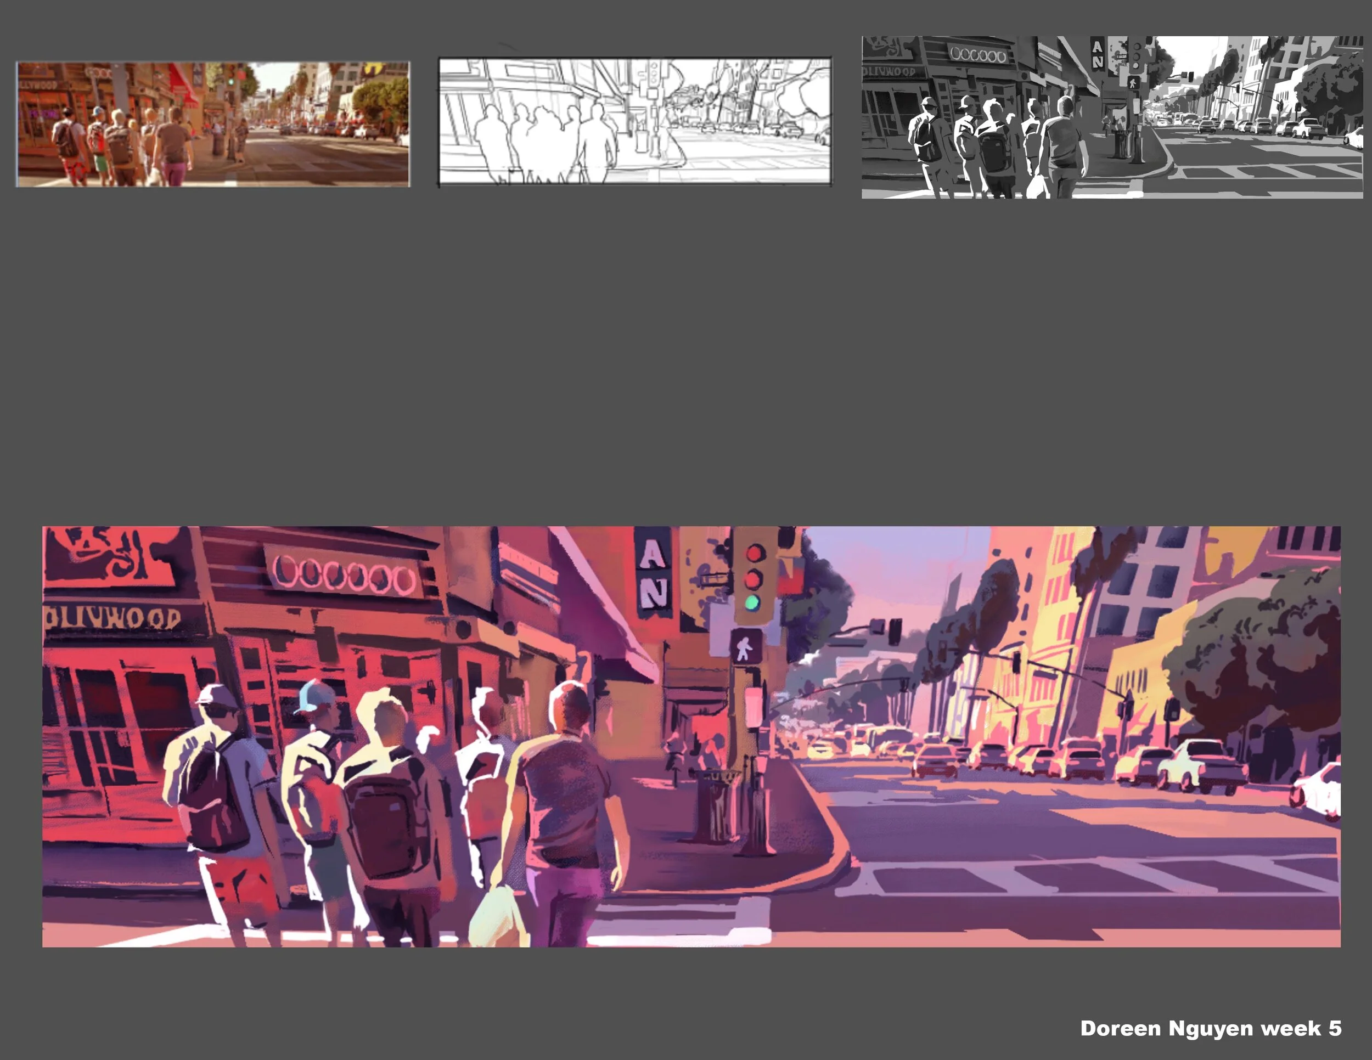Open the grayscale value study thumbnail
This screenshot has height=1060, width=1372.
tap(1111, 117)
